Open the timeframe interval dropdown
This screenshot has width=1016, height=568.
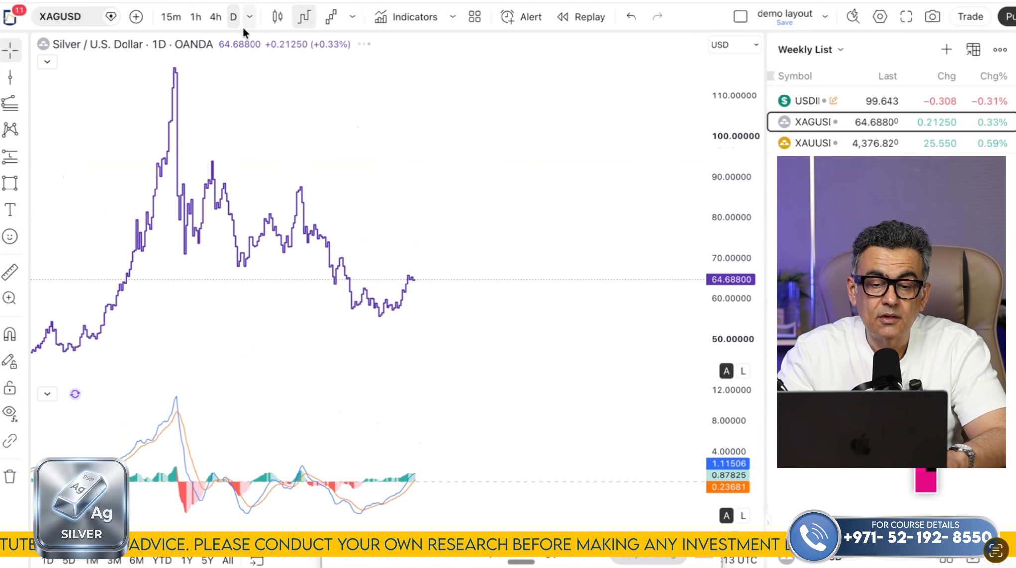click(250, 17)
